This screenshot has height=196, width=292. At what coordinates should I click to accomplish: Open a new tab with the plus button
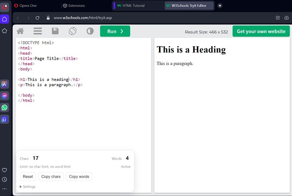[220, 6]
